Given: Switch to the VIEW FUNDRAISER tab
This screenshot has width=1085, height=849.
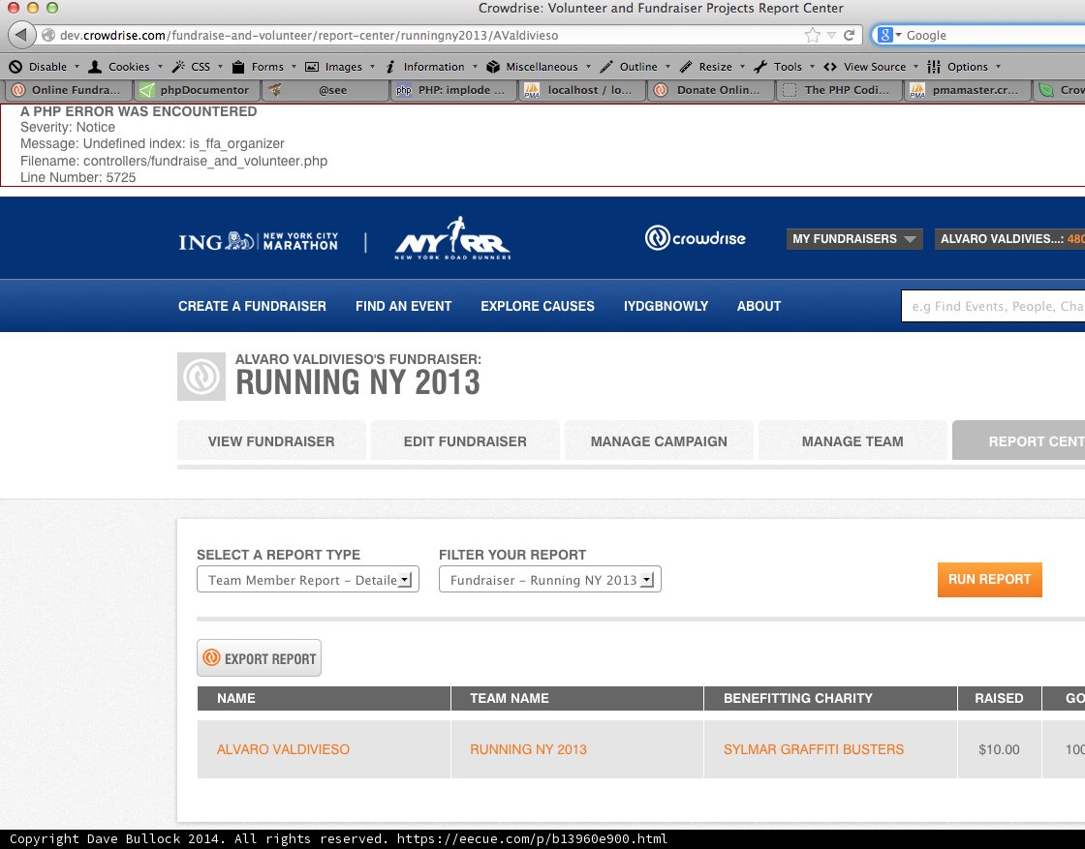Looking at the screenshot, I should pyautogui.click(x=271, y=441).
